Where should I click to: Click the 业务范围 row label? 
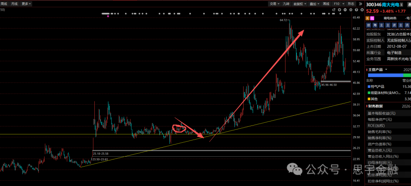374,59
